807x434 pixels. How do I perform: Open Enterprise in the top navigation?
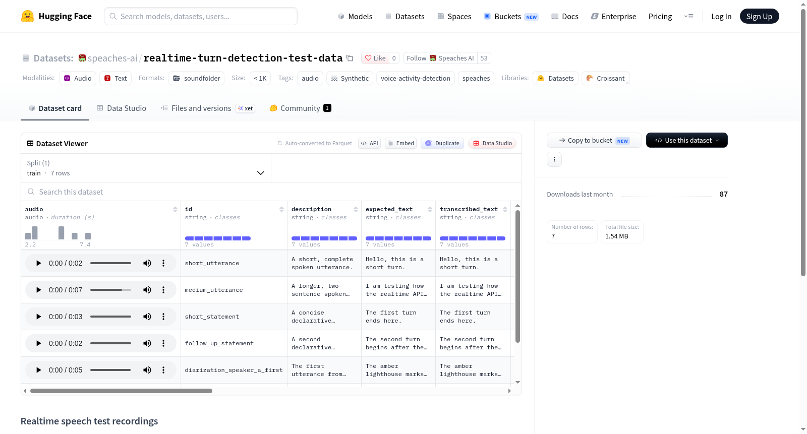pos(613,16)
